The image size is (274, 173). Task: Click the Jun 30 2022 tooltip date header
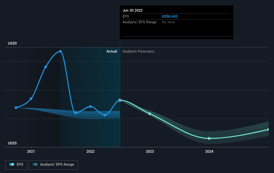(132, 10)
